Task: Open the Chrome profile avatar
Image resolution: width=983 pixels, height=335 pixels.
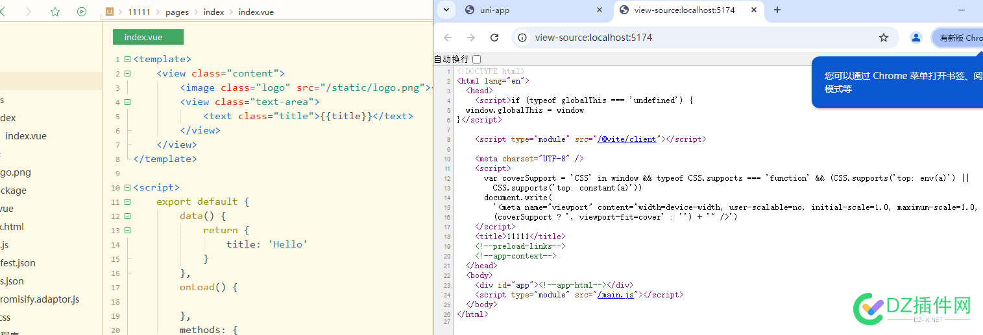Action: 916,38
